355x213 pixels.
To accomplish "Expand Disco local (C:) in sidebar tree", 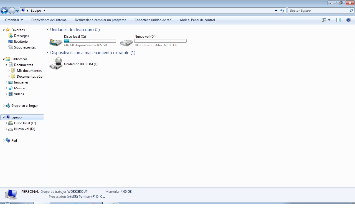I will (x=6, y=123).
